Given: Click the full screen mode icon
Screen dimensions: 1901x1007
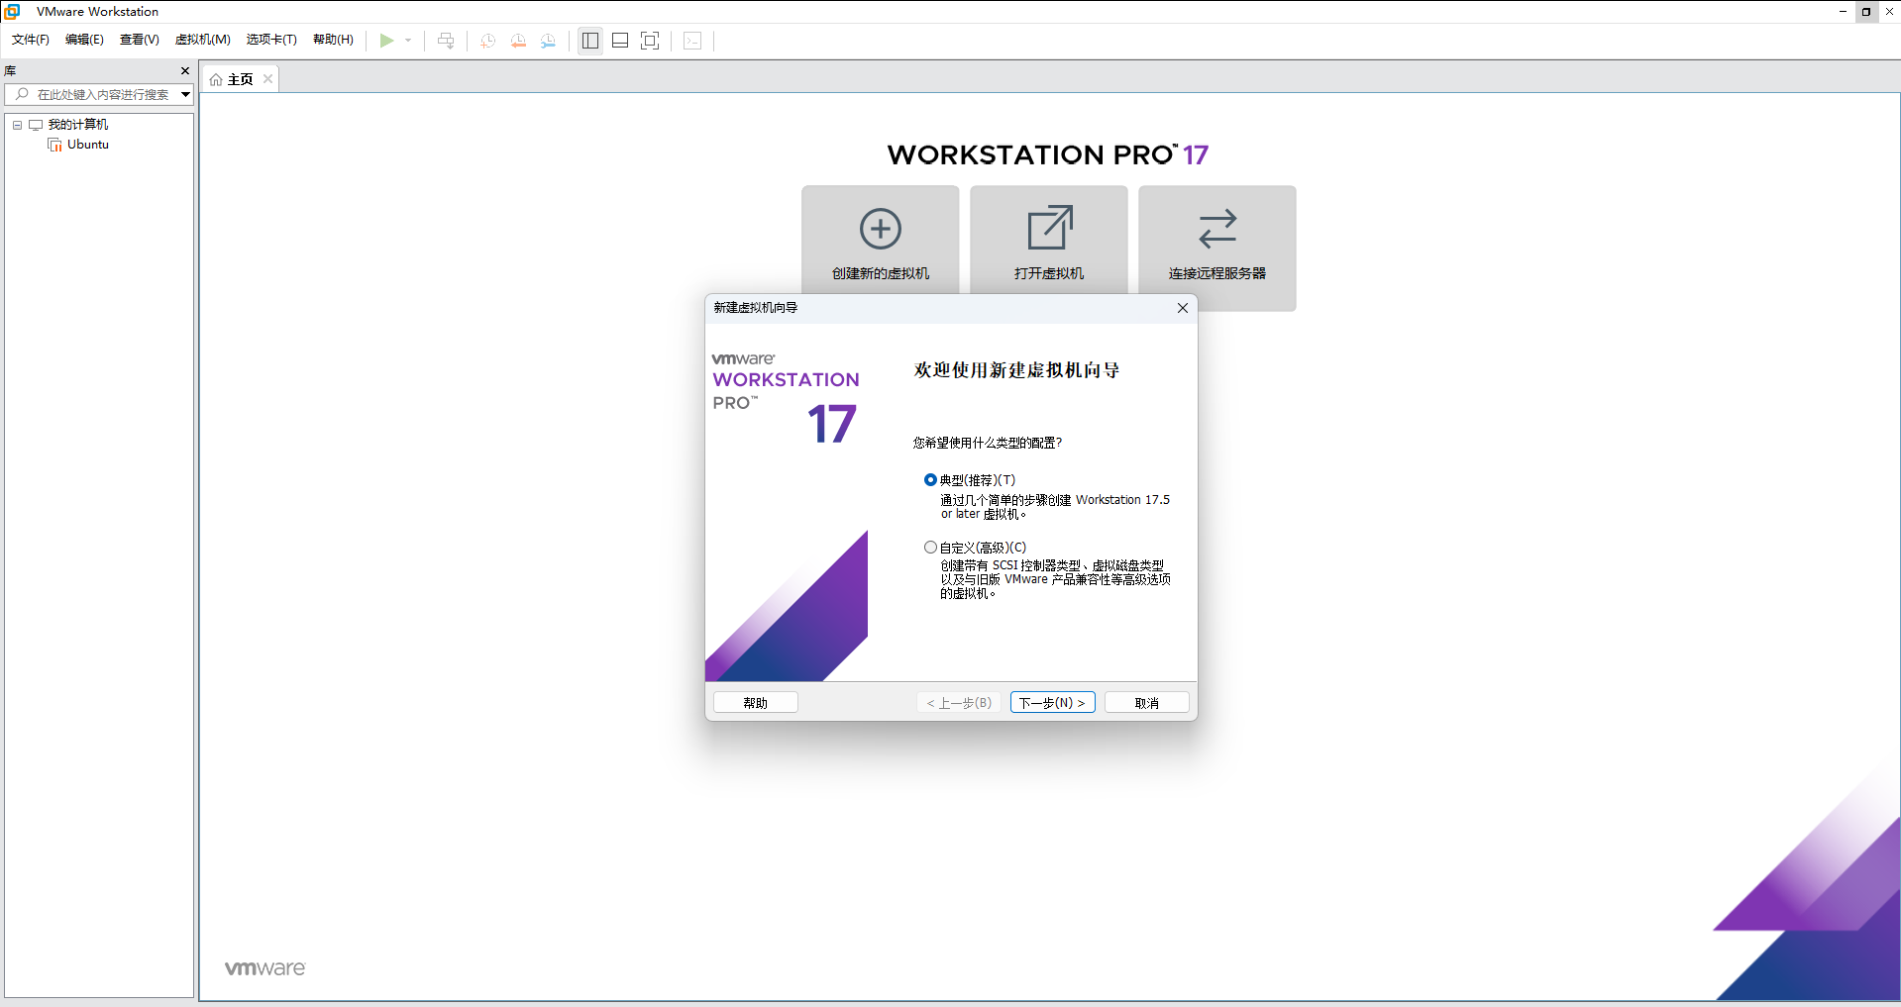Looking at the screenshot, I should tap(650, 41).
